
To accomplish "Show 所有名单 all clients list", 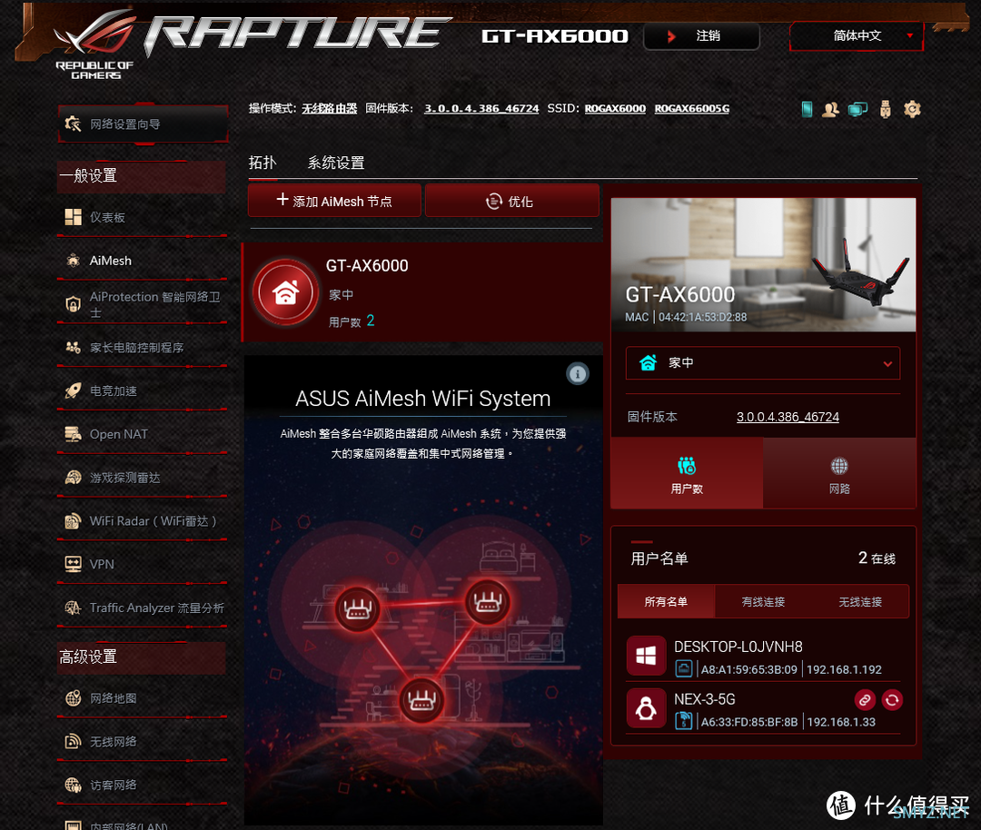I will click(666, 602).
